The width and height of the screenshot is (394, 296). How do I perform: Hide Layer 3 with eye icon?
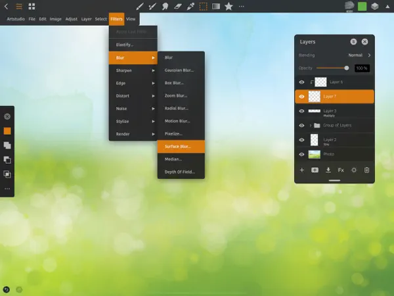[x=301, y=111]
